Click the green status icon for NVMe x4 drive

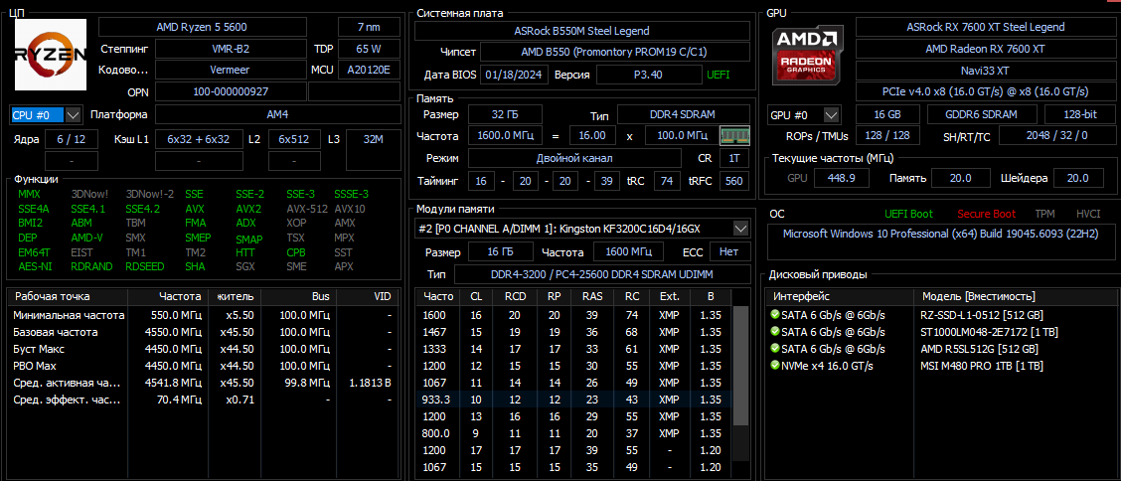tap(775, 365)
